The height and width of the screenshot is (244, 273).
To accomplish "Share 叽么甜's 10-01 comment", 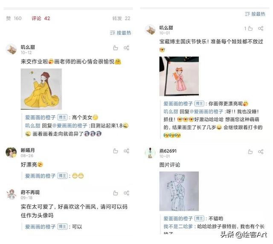I will click(x=261, y=28).
